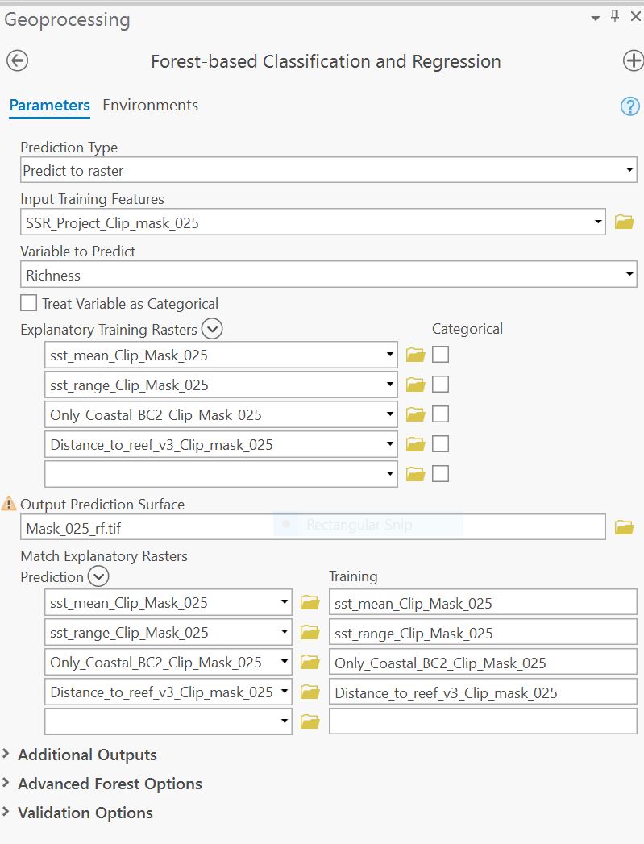Select the Parameters tab

49,106
